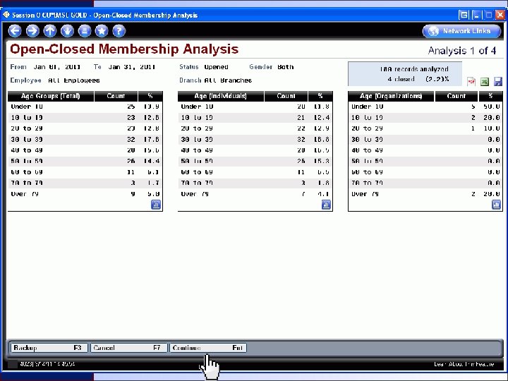
Task: Select '70 to 79' row in Age (Individuals)
Action: coord(255,183)
